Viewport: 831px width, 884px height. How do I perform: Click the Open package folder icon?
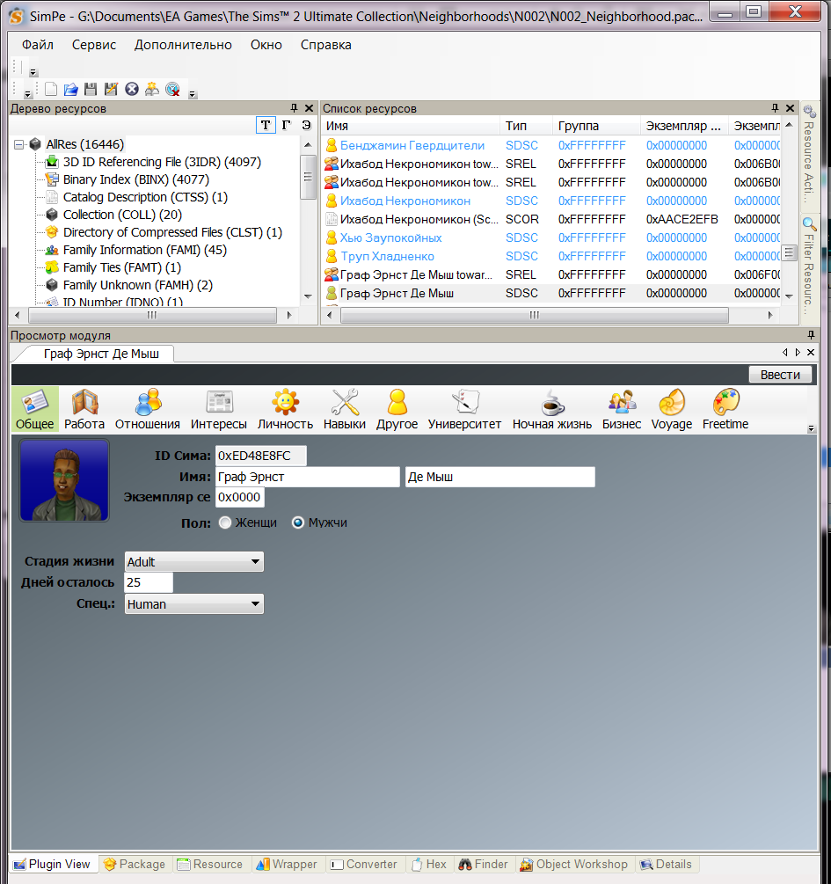[71, 89]
